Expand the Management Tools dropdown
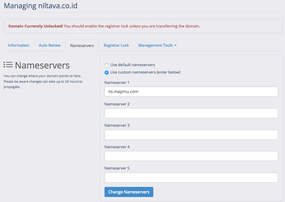285x202 pixels. coord(157,45)
